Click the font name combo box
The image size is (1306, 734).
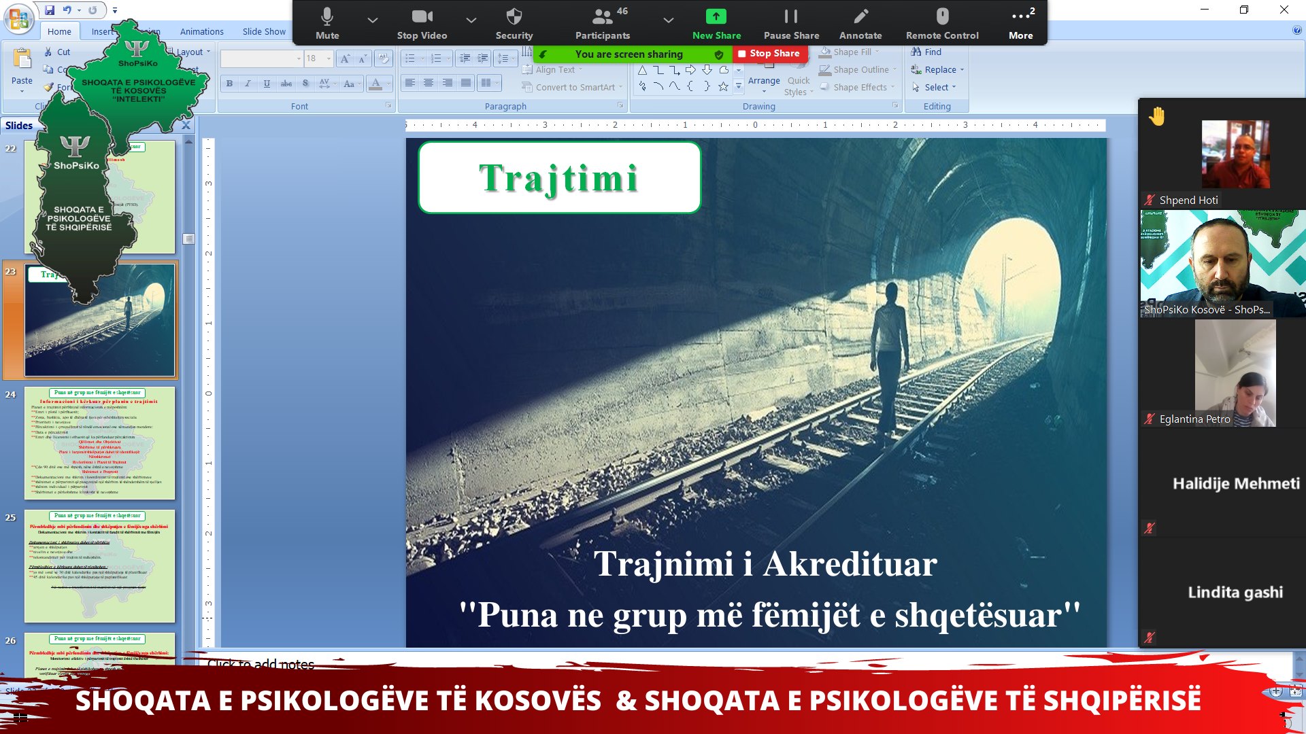point(261,58)
